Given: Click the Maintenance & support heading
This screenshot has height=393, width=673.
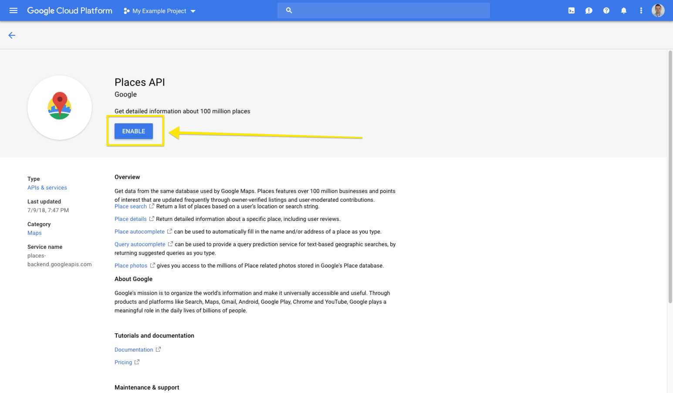Looking at the screenshot, I should click(x=147, y=388).
